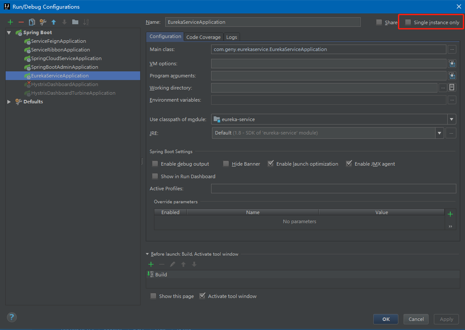
Task: Browse JRE ellipsis button
Action: pos(451,133)
